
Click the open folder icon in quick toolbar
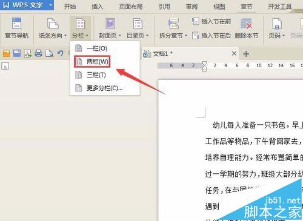coord(7,53)
